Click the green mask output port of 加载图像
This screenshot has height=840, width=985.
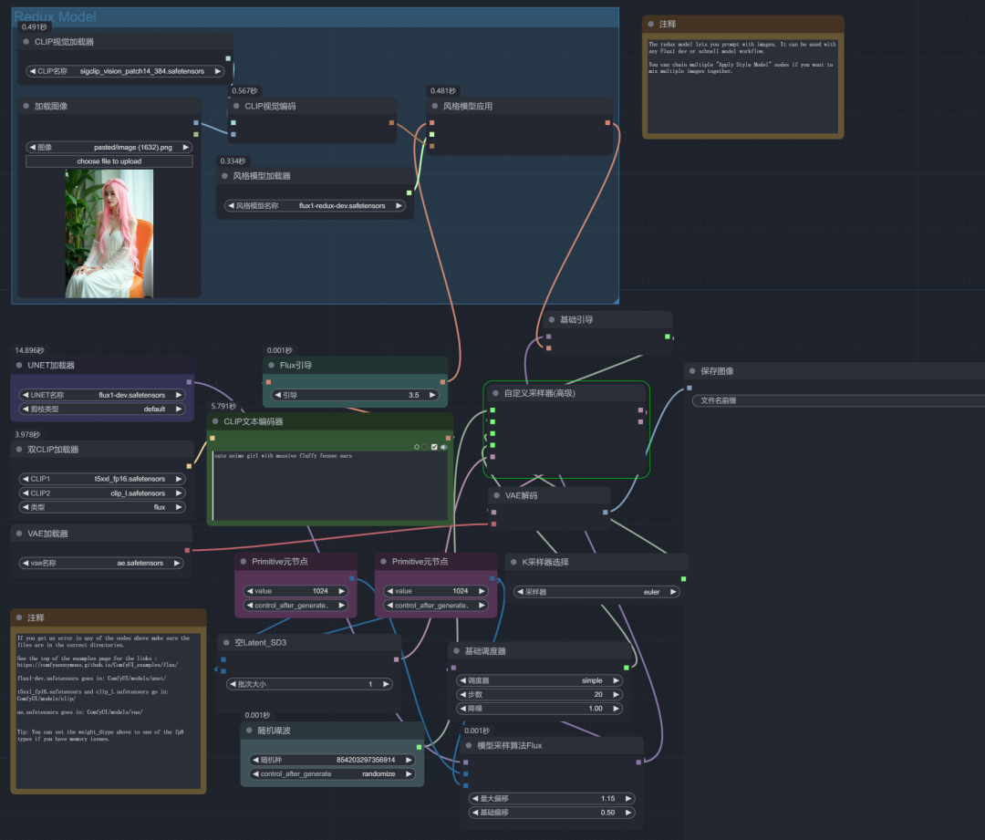pyautogui.click(x=196, y=134)
